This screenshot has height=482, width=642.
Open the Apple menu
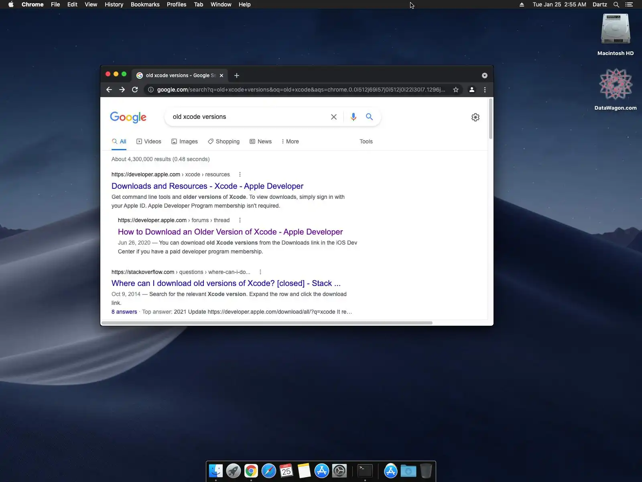pos(11,4)
